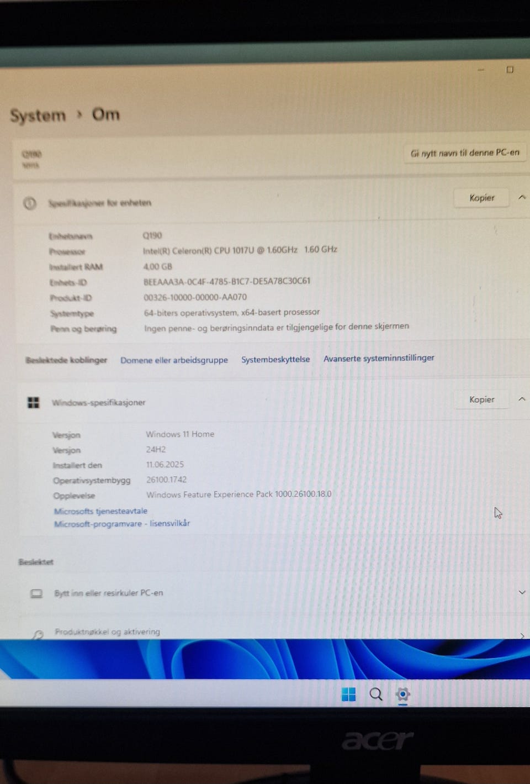The width and height of the screenshot is (530, 784).
Task: Click the Settings gear taskbar icon
Action: point(403,694)
